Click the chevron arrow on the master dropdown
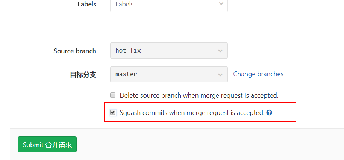Image resolution: width=344 pixels, height=160 pixels. (x=220, y=75)
